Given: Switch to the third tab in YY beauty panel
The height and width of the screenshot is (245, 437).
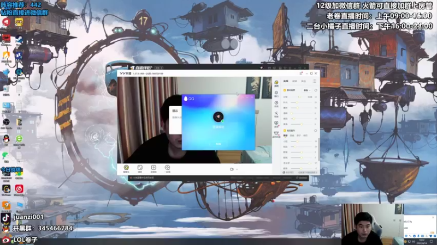Looking at the screenshot, I should pyautogui.click(x=304, y=81).
